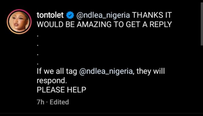Click the last spacer dot above 'If we'
203x116 pixels.
pos(38,64)
